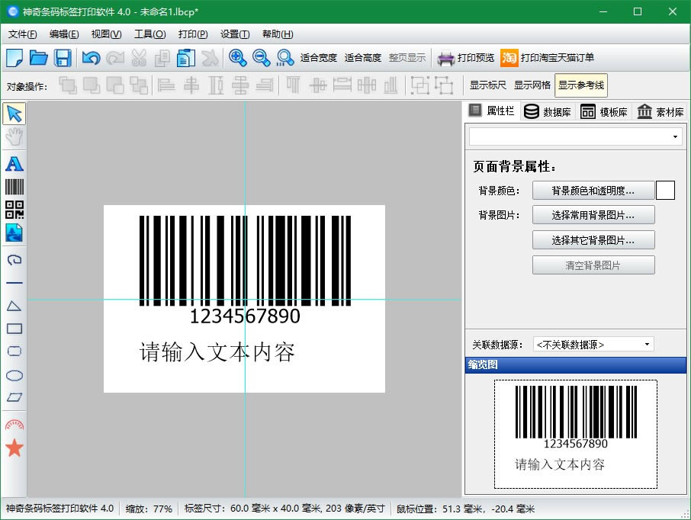The height and width of the screenshot is (520, 691).
Task: Open the 文件(F) menu
Action: (x=22, y=34)
